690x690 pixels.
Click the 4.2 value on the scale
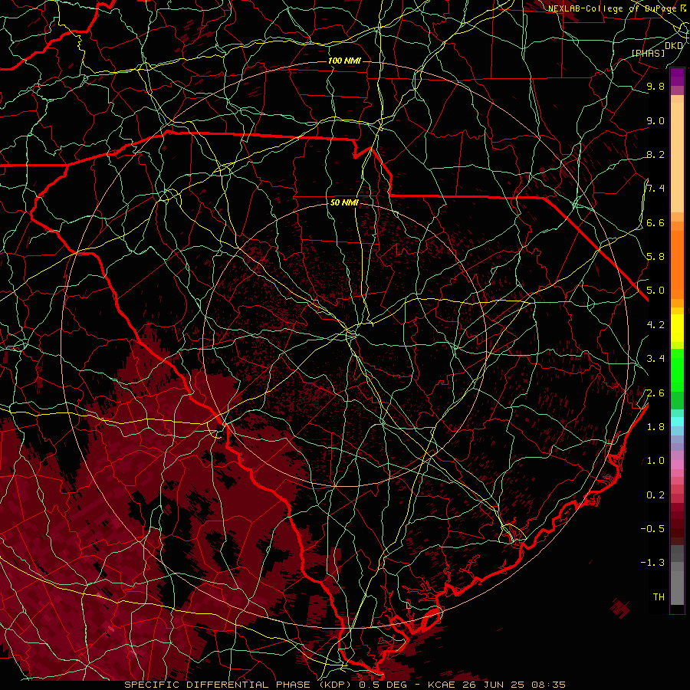pos(655,325)
